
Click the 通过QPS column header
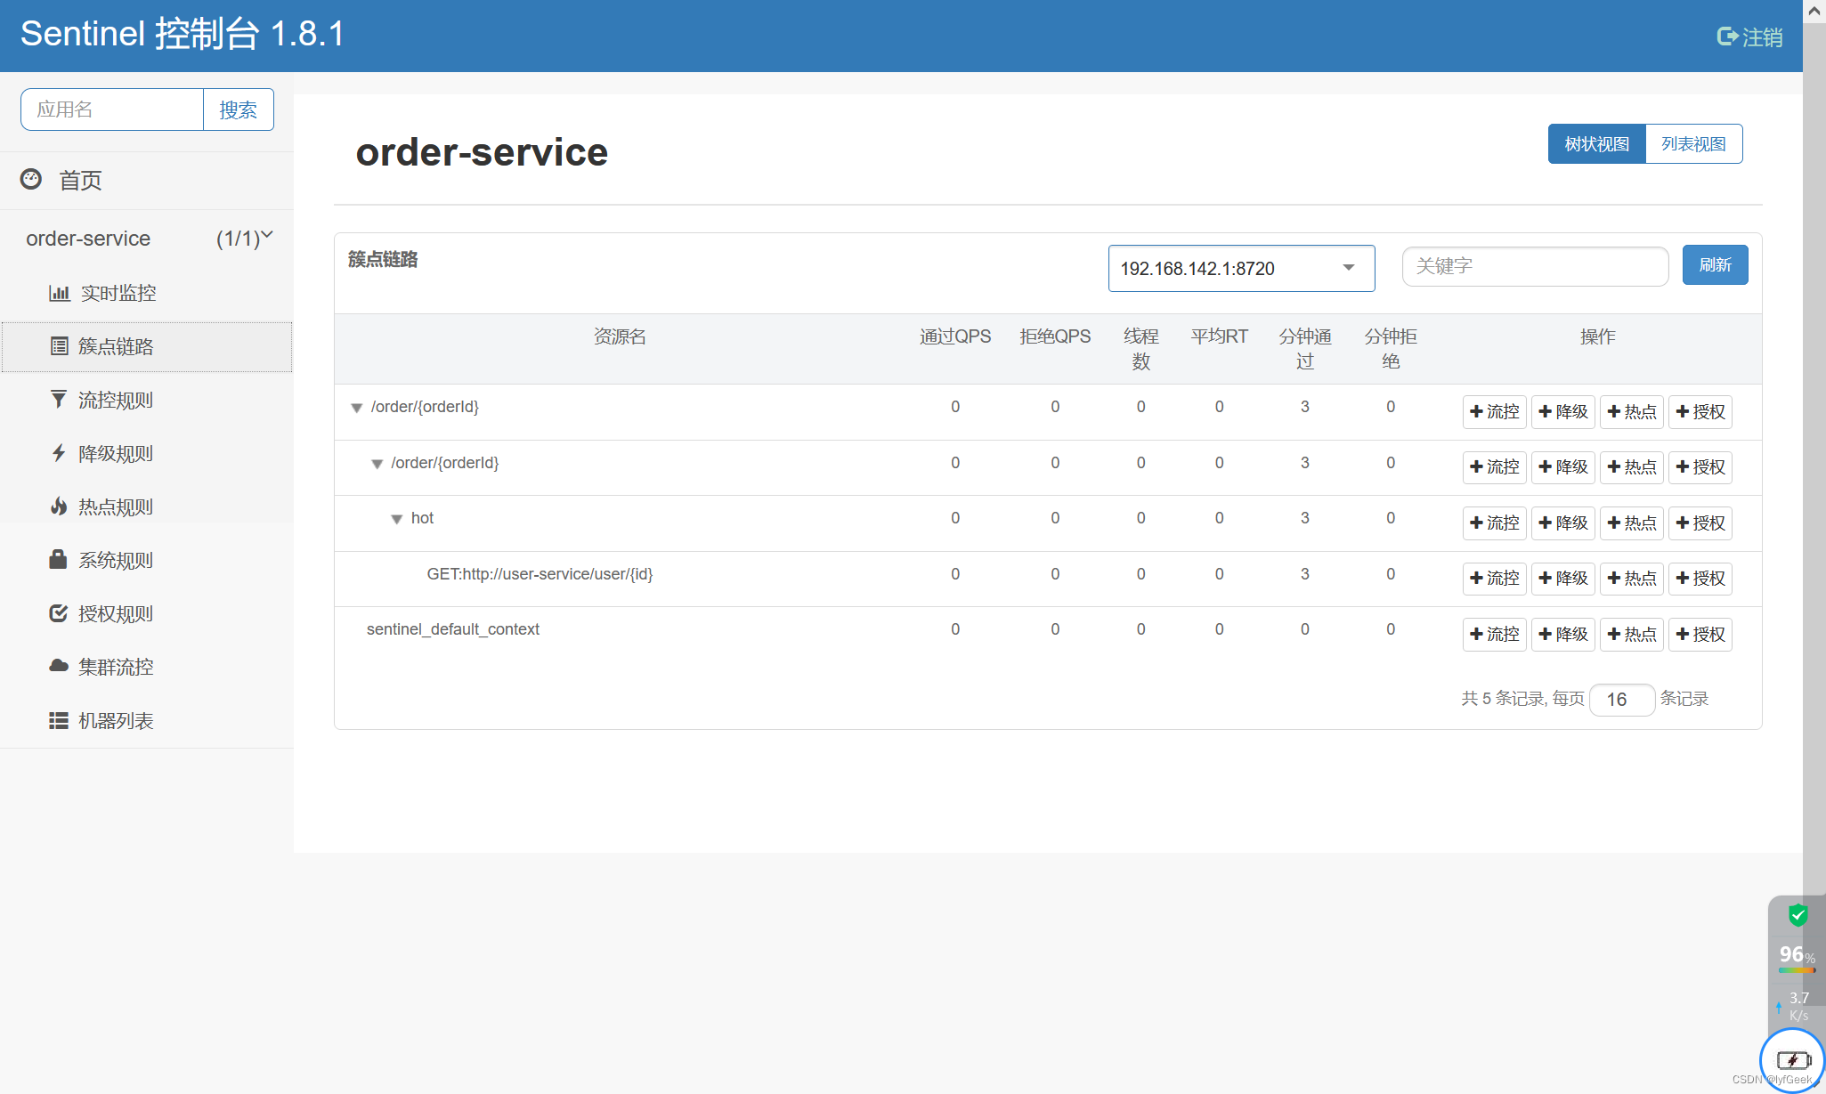click(955, 336)
